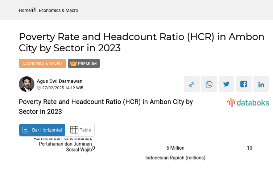Click the 5 Million axis label

175,148
